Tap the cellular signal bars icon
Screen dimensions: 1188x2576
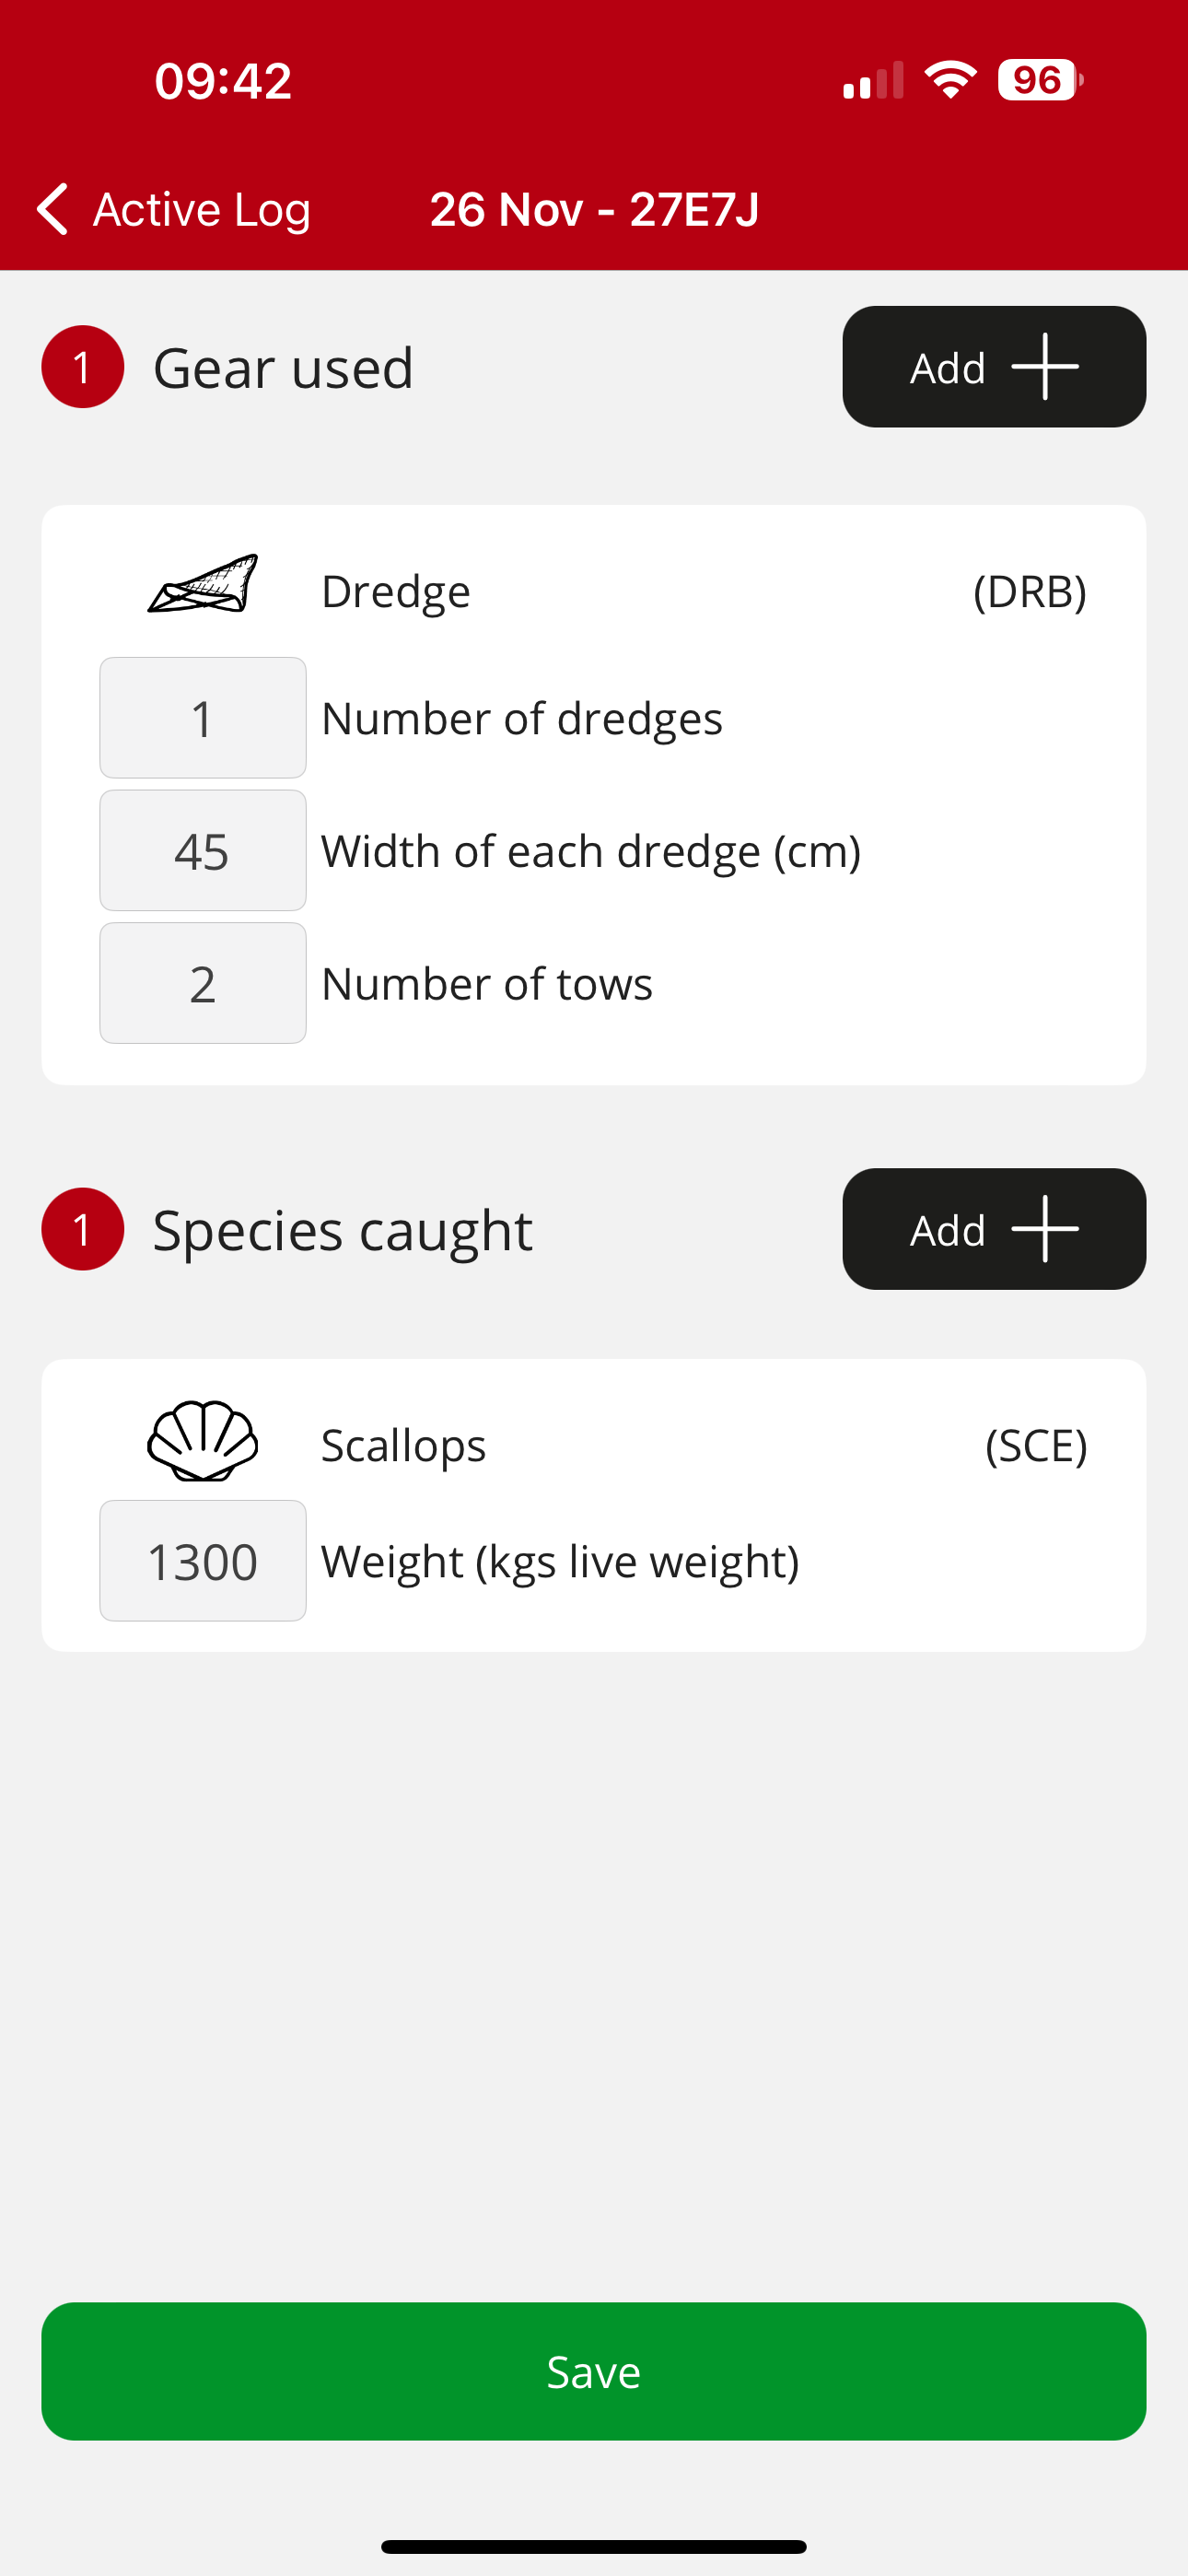pyautogui.click(x=873, y=81)
